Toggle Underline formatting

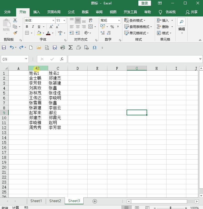point(39,27)
